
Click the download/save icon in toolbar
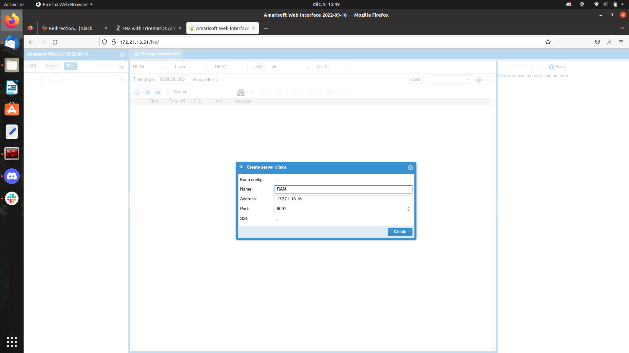coord(609,42)
